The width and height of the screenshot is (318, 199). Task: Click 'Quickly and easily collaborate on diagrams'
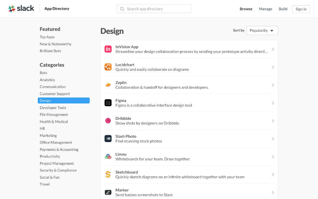point(152,69)
